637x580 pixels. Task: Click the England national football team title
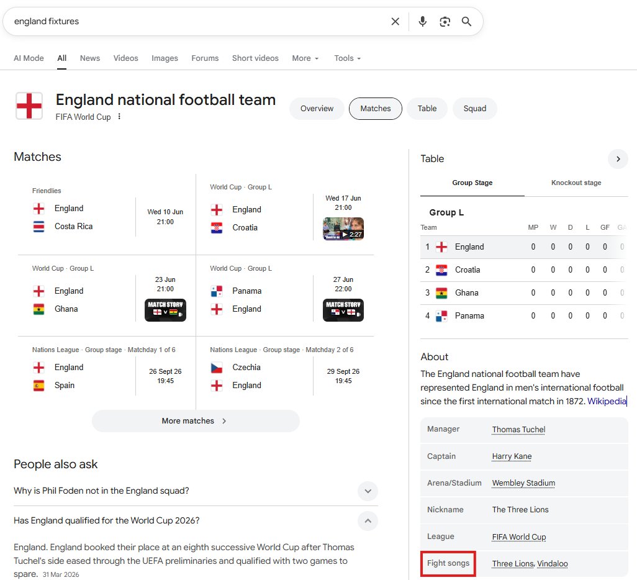tap(166, 100)
